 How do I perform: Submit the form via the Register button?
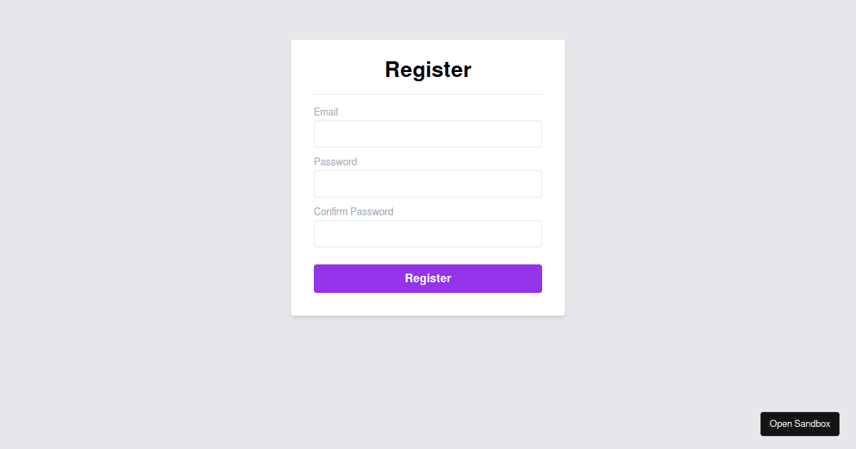[x=427, y=278]
